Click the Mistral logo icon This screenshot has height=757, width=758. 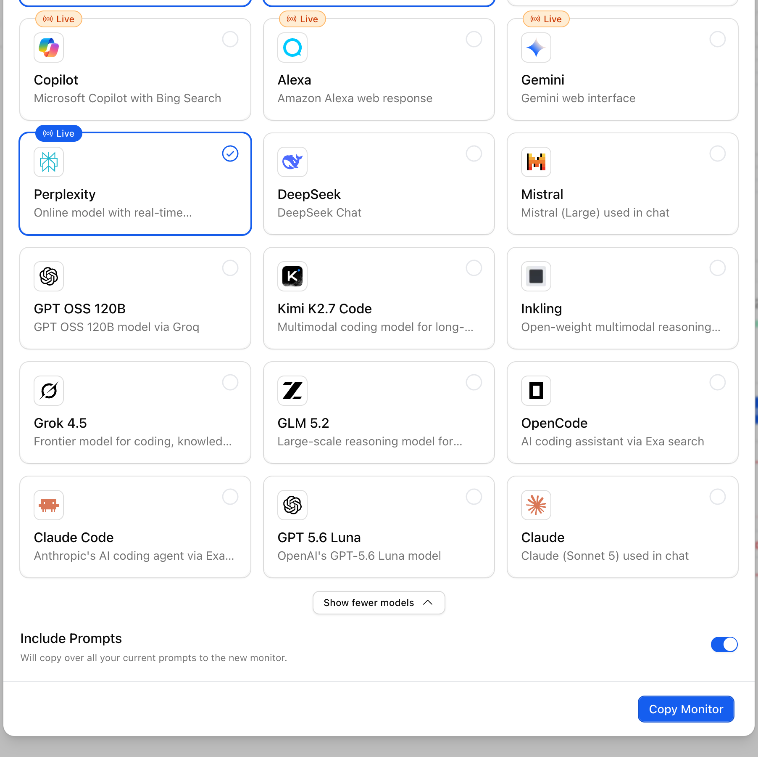click(x=536, y=162)
